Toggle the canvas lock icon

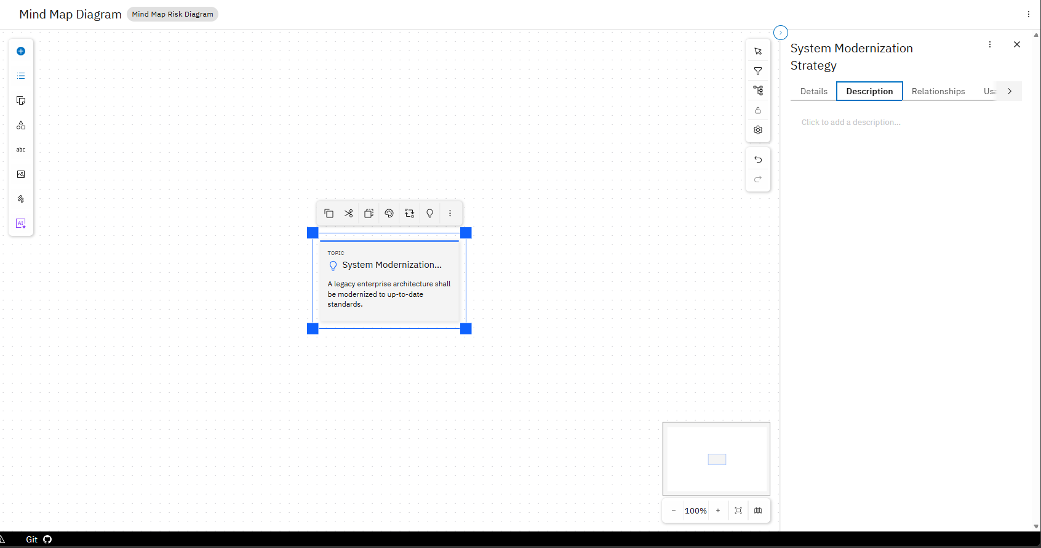(758, 110)
